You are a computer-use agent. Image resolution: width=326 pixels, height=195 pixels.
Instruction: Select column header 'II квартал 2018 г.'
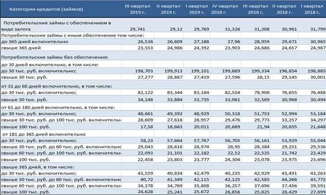pos(284,9)
